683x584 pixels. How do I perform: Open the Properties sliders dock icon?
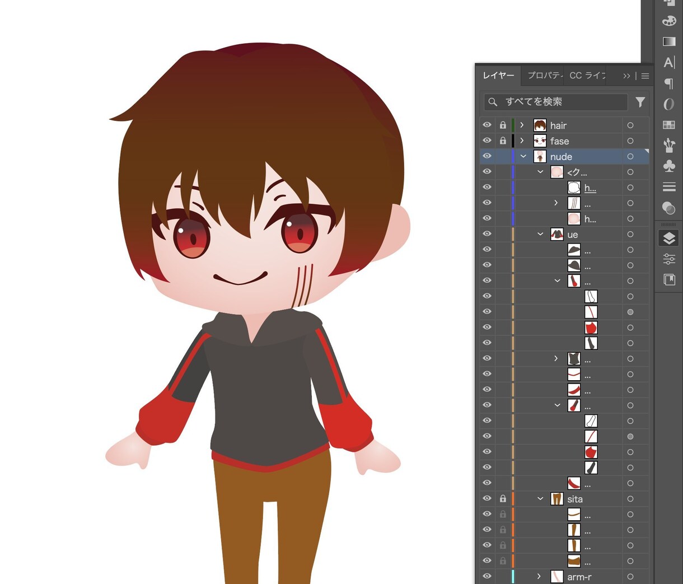click(x=669, y=259)
